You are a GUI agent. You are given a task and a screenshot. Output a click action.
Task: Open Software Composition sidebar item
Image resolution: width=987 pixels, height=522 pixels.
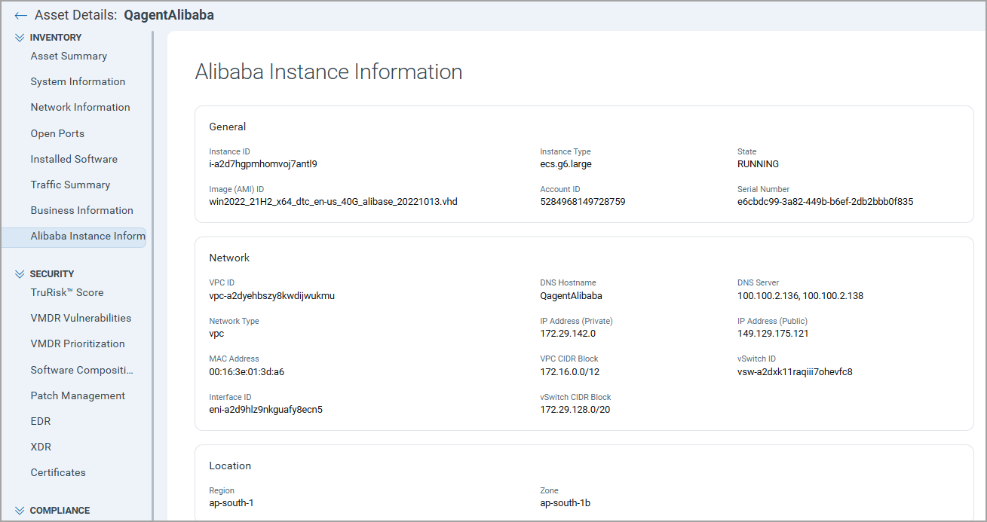[81, 370]
